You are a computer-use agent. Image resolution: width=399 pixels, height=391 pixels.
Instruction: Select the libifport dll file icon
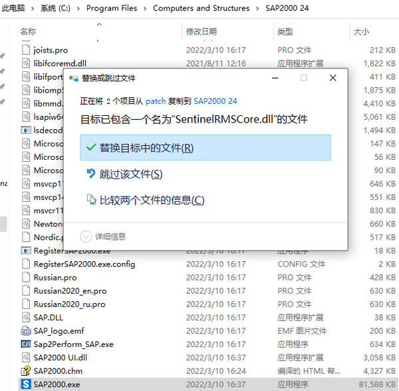tap(26, 77)
